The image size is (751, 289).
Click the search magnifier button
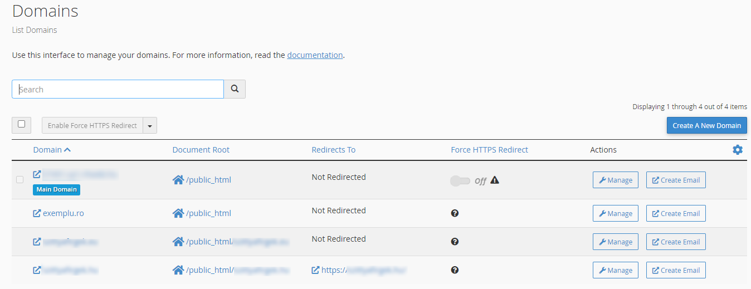pos(235,89)
